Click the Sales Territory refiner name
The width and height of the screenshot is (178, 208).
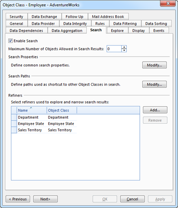tap(30, 130)
